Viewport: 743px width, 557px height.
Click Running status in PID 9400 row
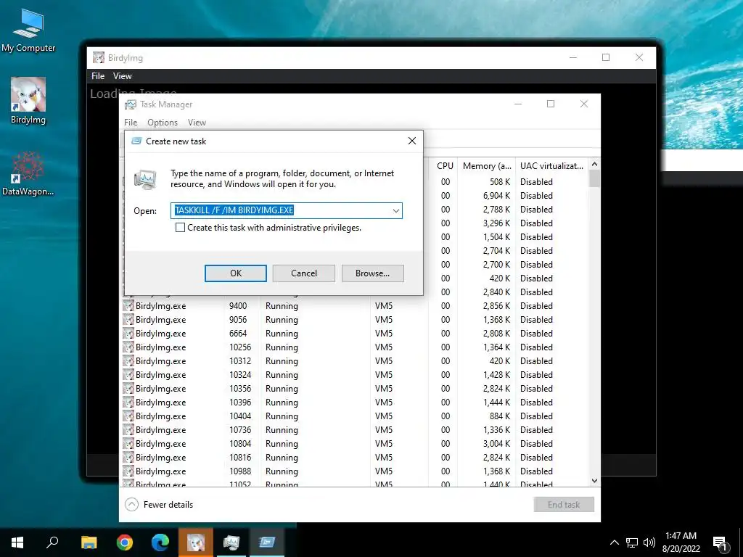click(x=282, y=306)
